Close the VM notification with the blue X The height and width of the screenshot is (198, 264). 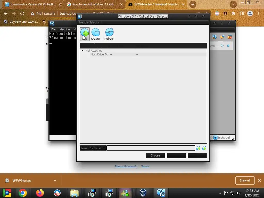228,46
